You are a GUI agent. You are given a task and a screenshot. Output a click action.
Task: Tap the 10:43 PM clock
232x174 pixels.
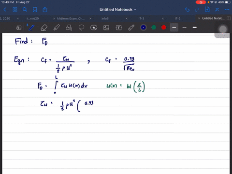tap(8, 2)
